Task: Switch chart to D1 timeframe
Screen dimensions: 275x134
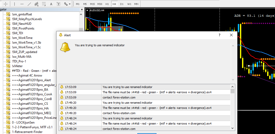Action: point(122,4)
